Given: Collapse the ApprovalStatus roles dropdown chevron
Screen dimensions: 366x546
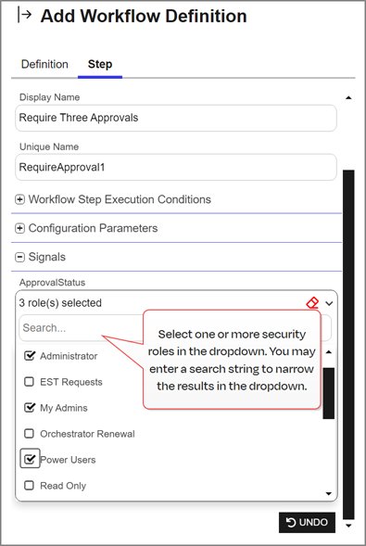Looking at the screenshot, I should pos(329,303).
